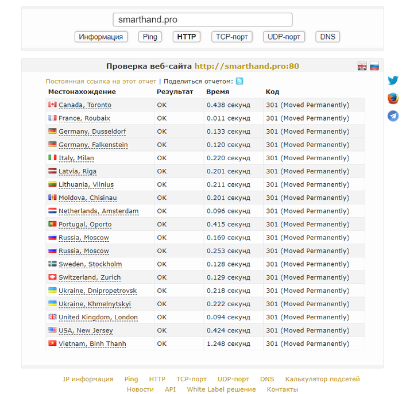Open Moldova, Chisinau location link
Viewport: 402px width, 394px height.
(88, 198)
